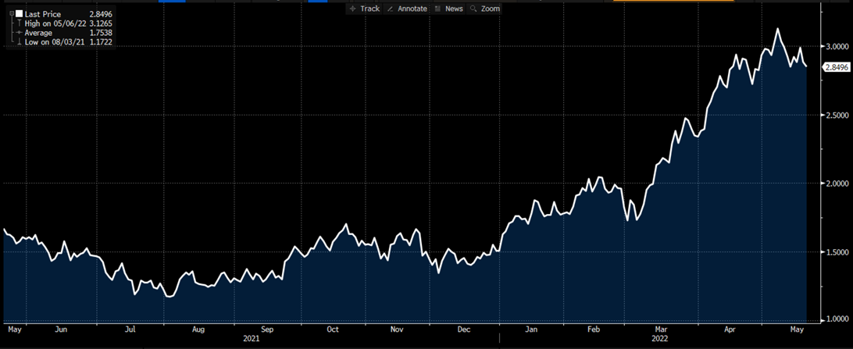Click the Average marker icon in legend
The height and width of the screenshot is (349, 853).
[18, 33]
